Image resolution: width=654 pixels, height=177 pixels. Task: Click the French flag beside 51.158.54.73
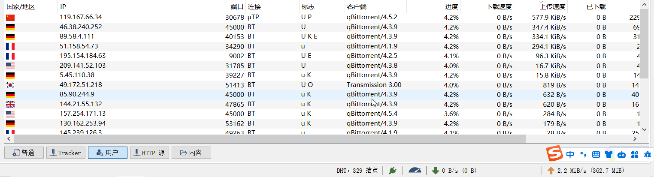[x=10, y=47]
